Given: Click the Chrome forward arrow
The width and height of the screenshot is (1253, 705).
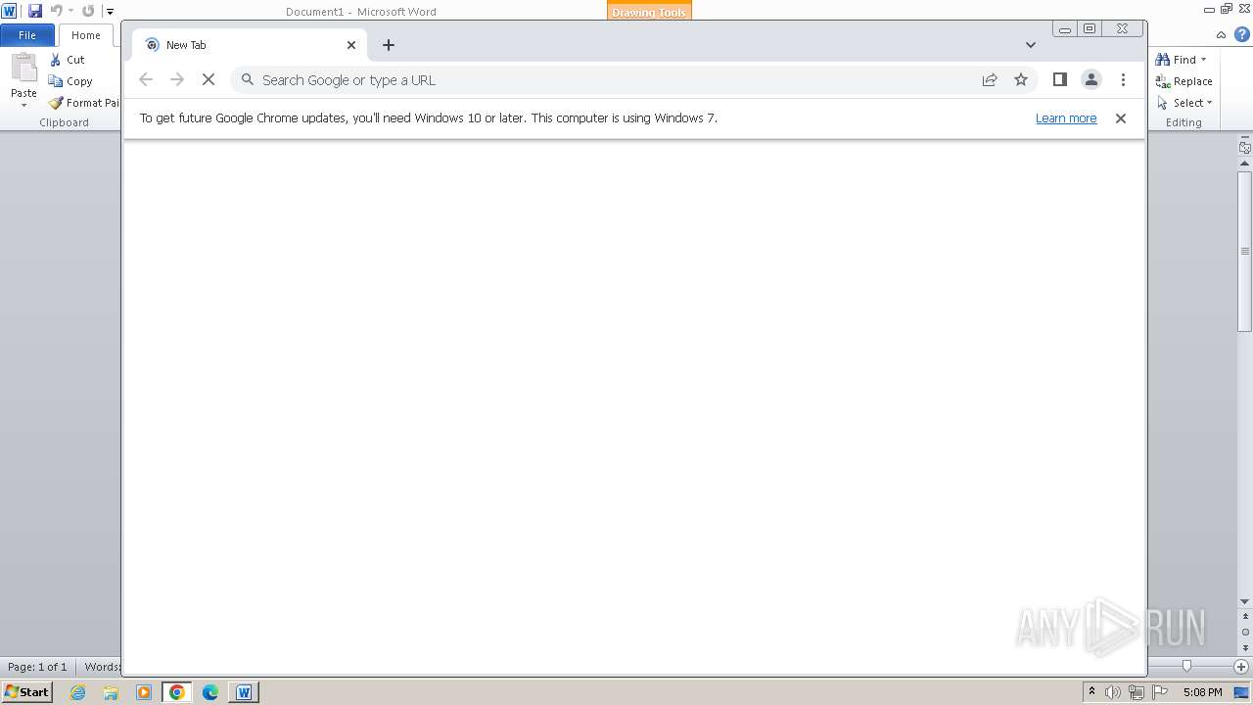Looking at the screenshot, I should 177,80.
